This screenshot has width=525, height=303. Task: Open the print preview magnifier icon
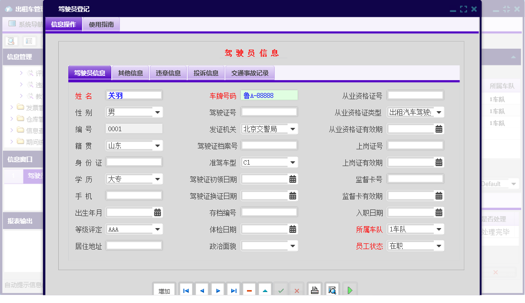click(x=332, y=289)
